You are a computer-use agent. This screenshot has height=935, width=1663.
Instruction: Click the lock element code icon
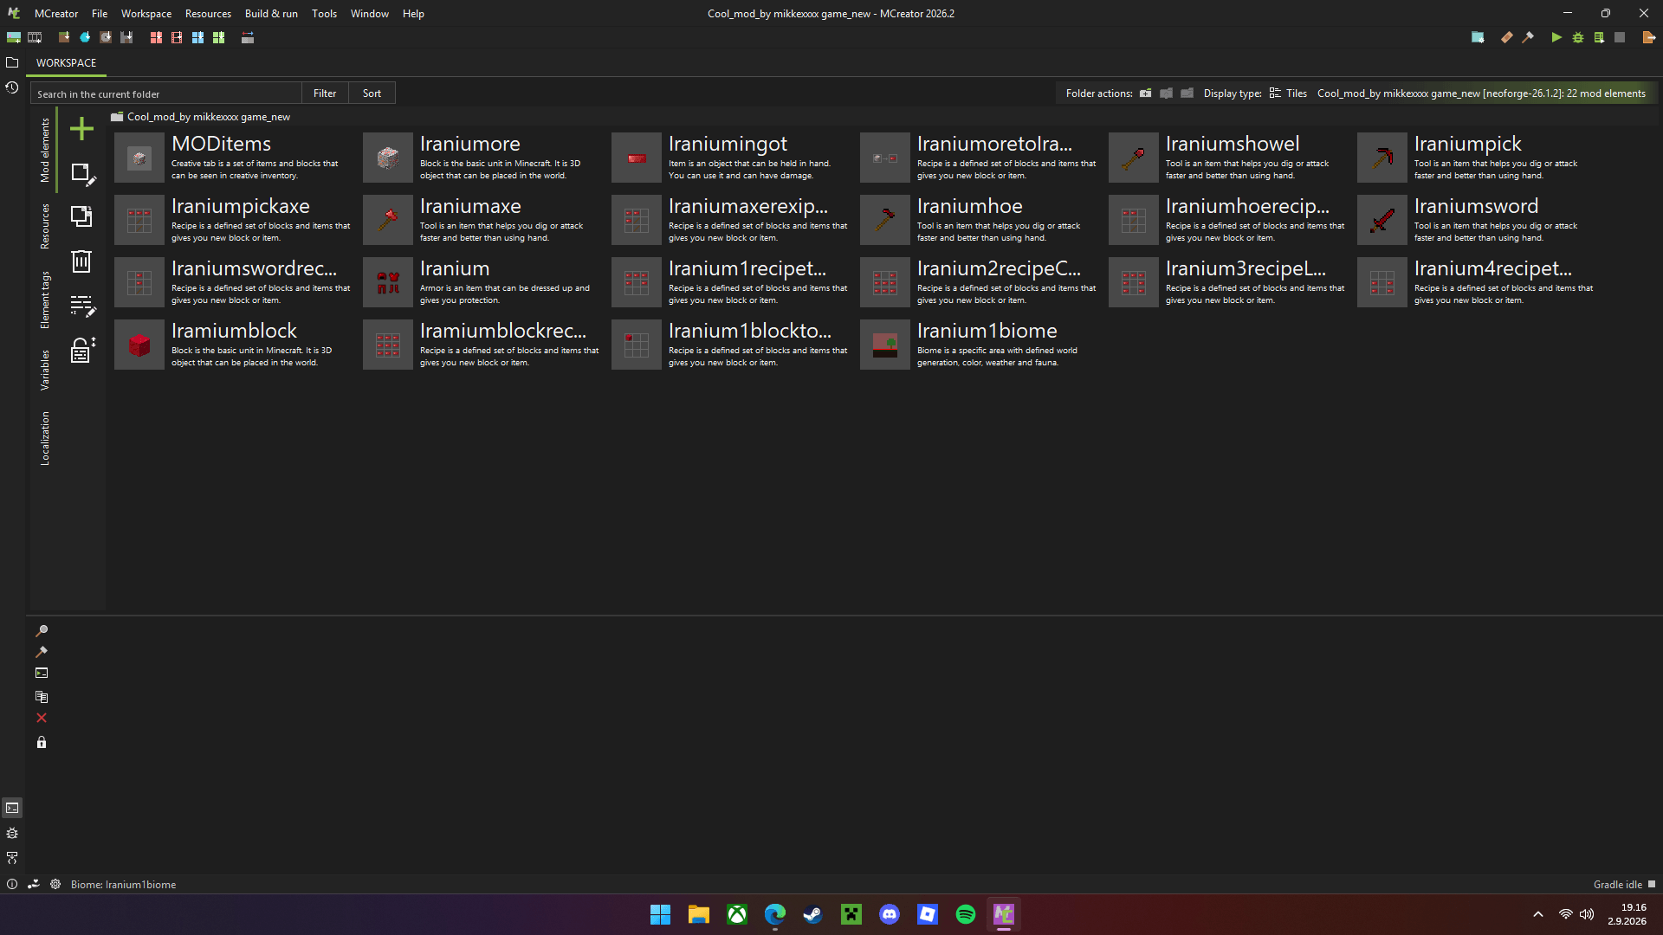pyautogui.click(x=82, y=350)
